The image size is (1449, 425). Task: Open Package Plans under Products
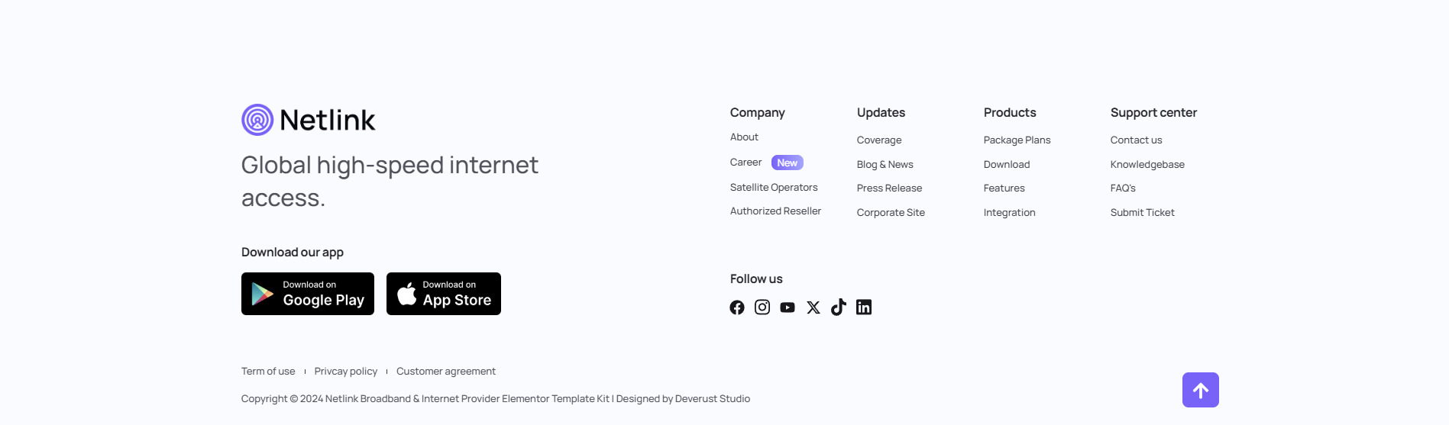tap(1017, 140)
